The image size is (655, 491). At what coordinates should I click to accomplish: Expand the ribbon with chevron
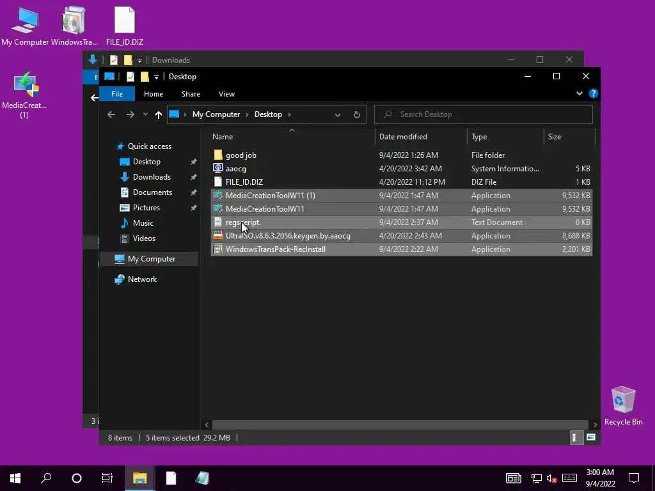[580, 93]
